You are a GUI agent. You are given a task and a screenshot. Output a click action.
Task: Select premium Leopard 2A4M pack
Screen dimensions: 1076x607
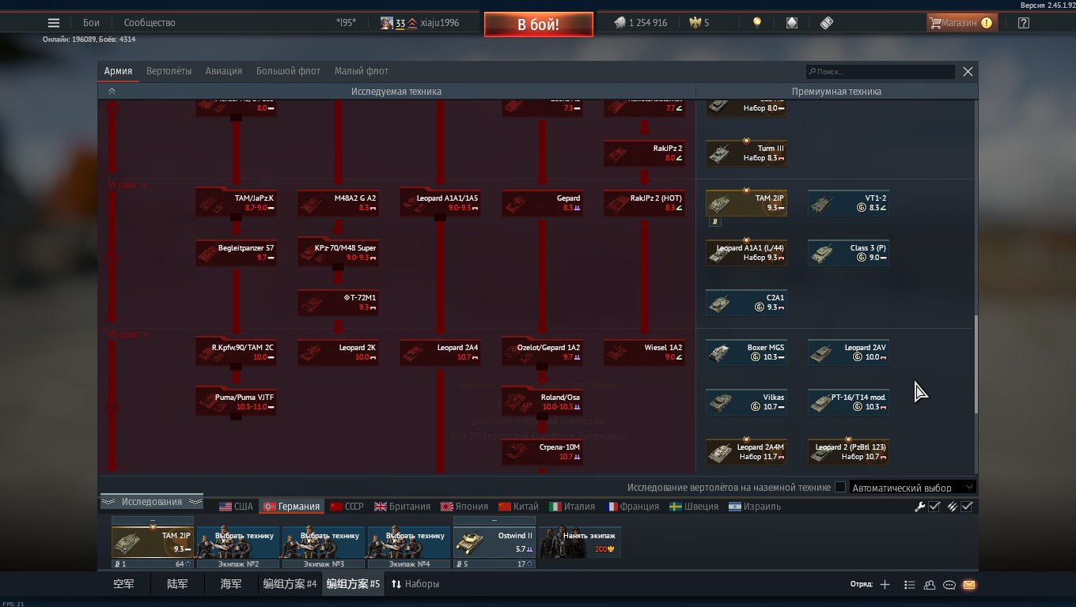pyautogui.click(x=746, y=451)
